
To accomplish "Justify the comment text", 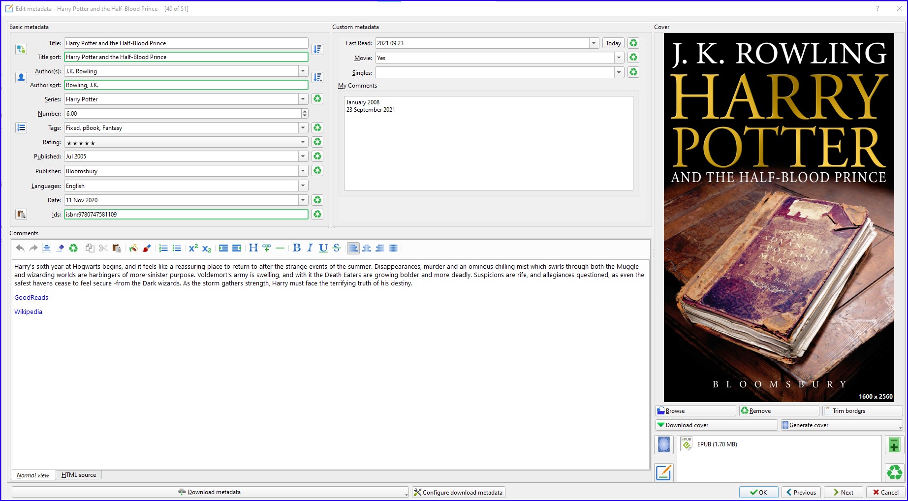I will point(393,248).
